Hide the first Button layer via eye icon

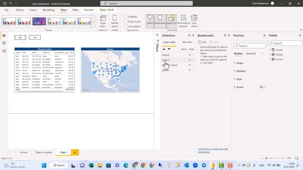(189, 55)
